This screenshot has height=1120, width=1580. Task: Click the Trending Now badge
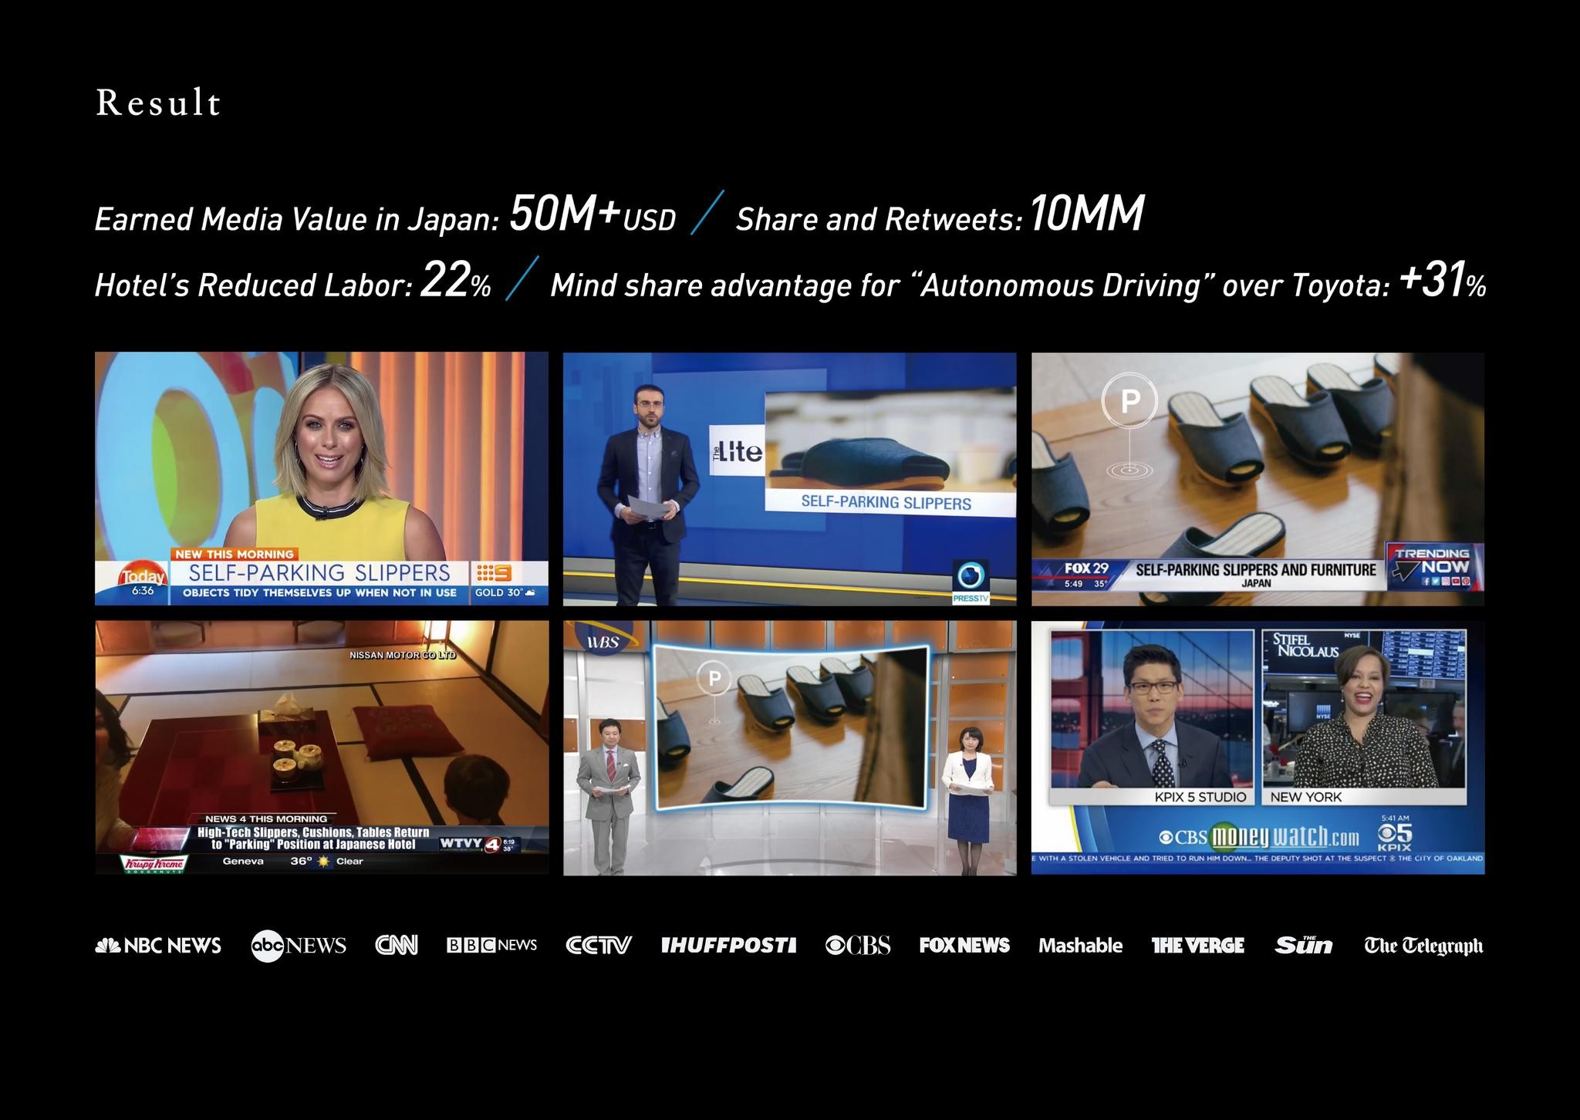(x=1434, y=567)
